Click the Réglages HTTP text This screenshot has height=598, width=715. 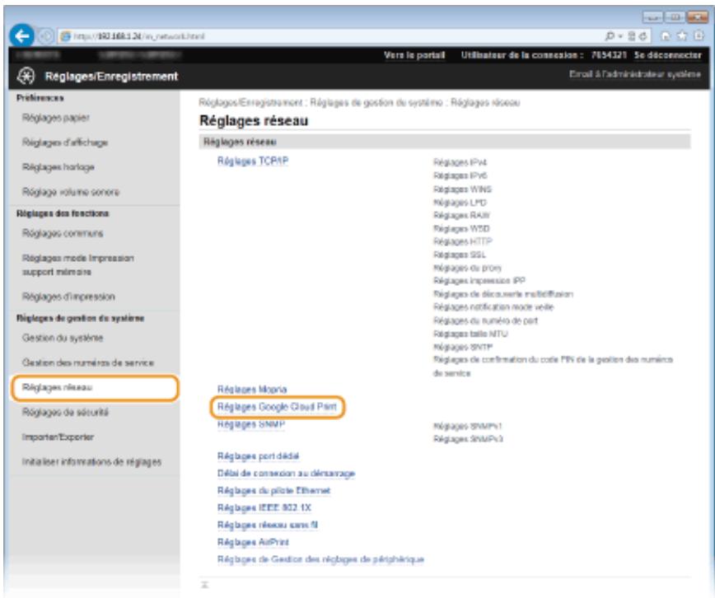(462, 241)
